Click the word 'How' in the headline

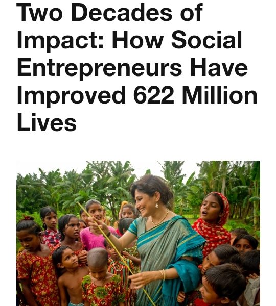click(x=137, y=40)
